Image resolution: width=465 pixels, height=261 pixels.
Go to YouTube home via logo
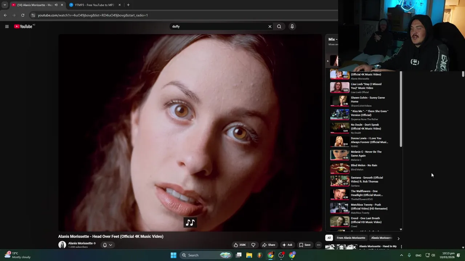click(x=23, y=26)
